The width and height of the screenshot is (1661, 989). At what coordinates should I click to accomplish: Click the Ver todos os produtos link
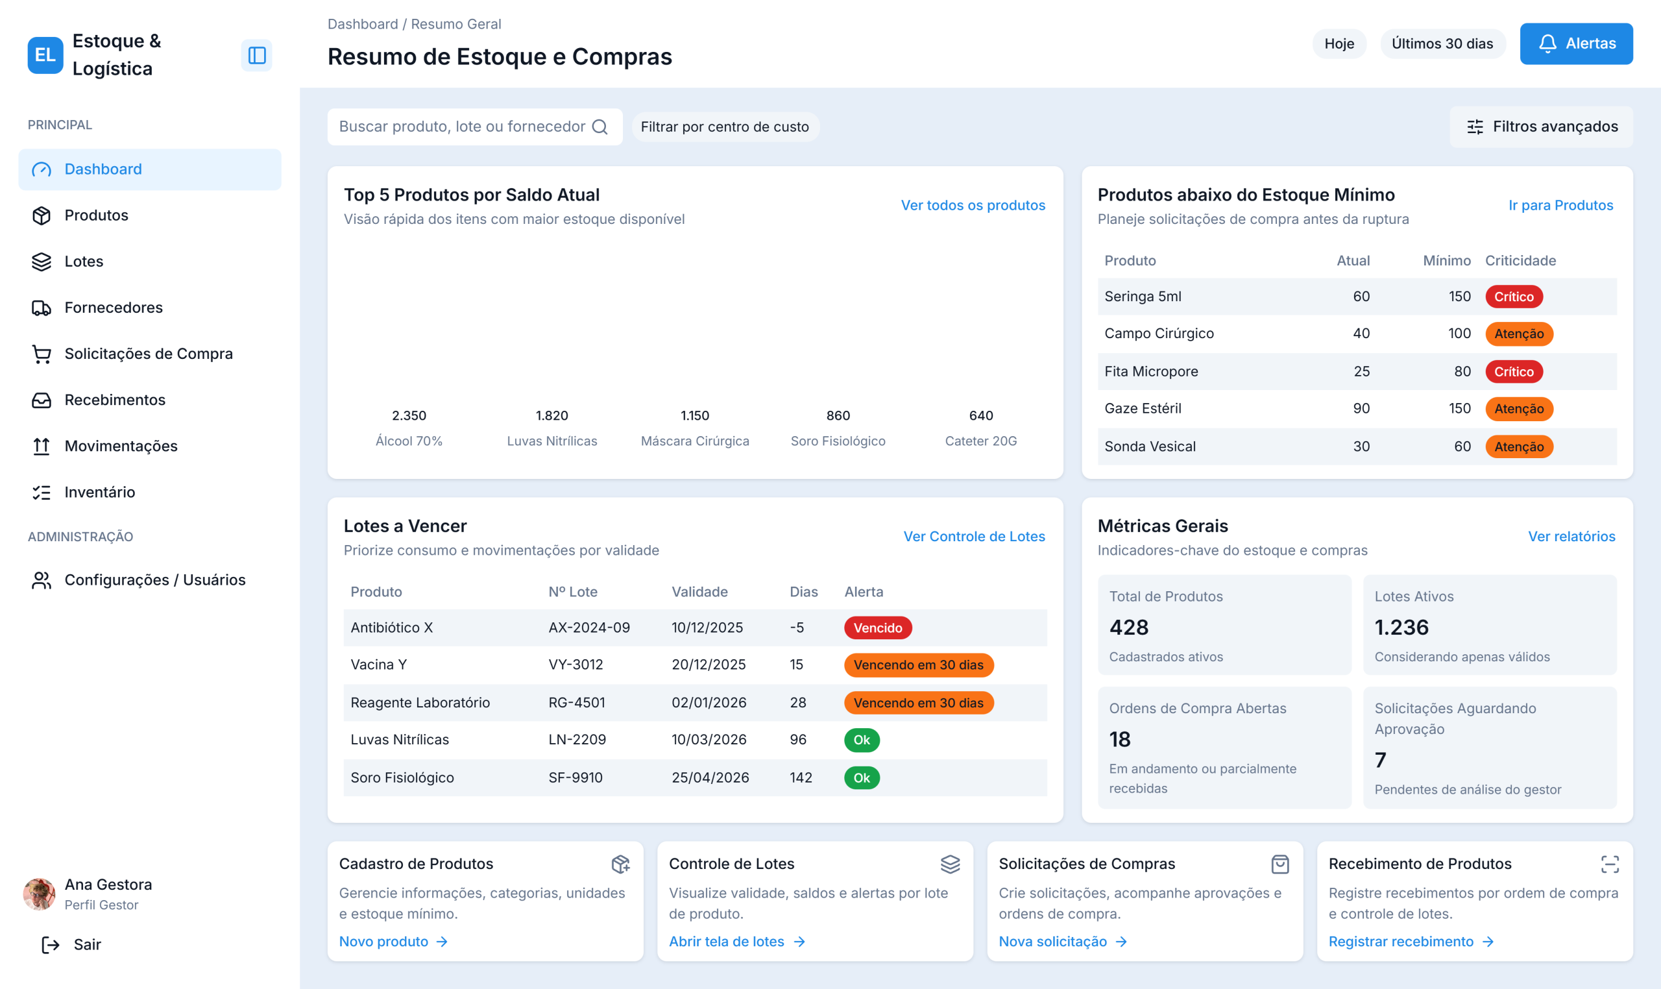973,205
